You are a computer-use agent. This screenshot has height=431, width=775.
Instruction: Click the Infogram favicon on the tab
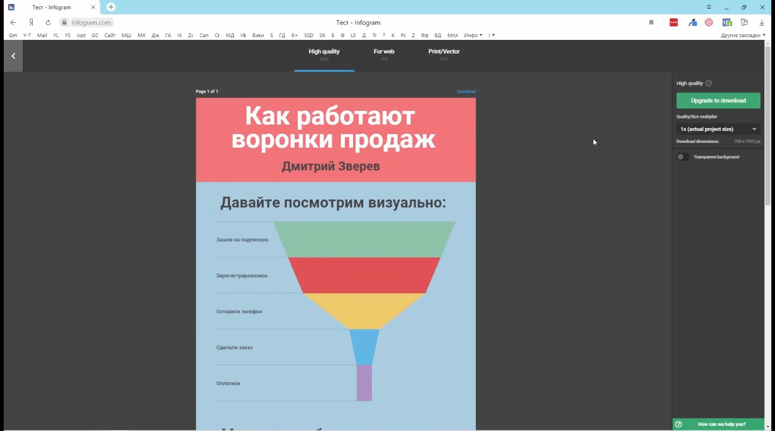[12, 7]
